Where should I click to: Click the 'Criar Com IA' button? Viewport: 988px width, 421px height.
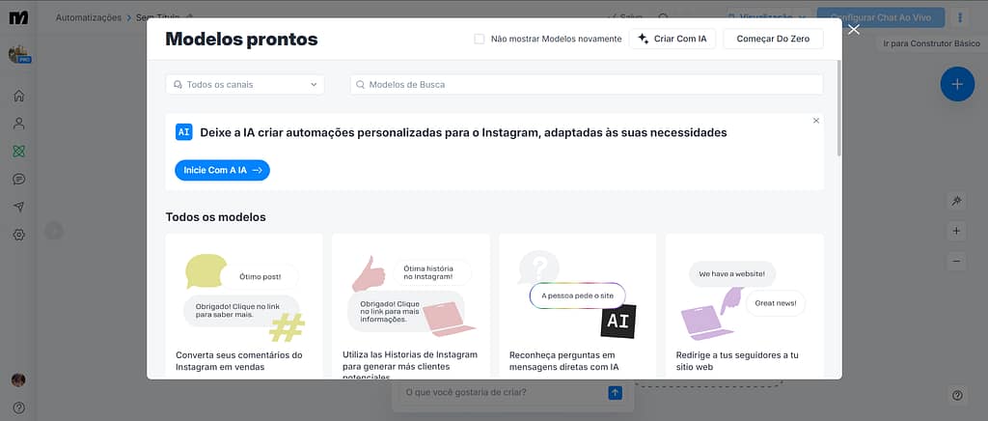[x=672, y=40]
